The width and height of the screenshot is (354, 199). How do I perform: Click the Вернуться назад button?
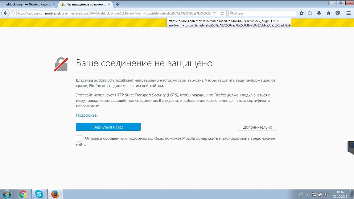point(108,127)
